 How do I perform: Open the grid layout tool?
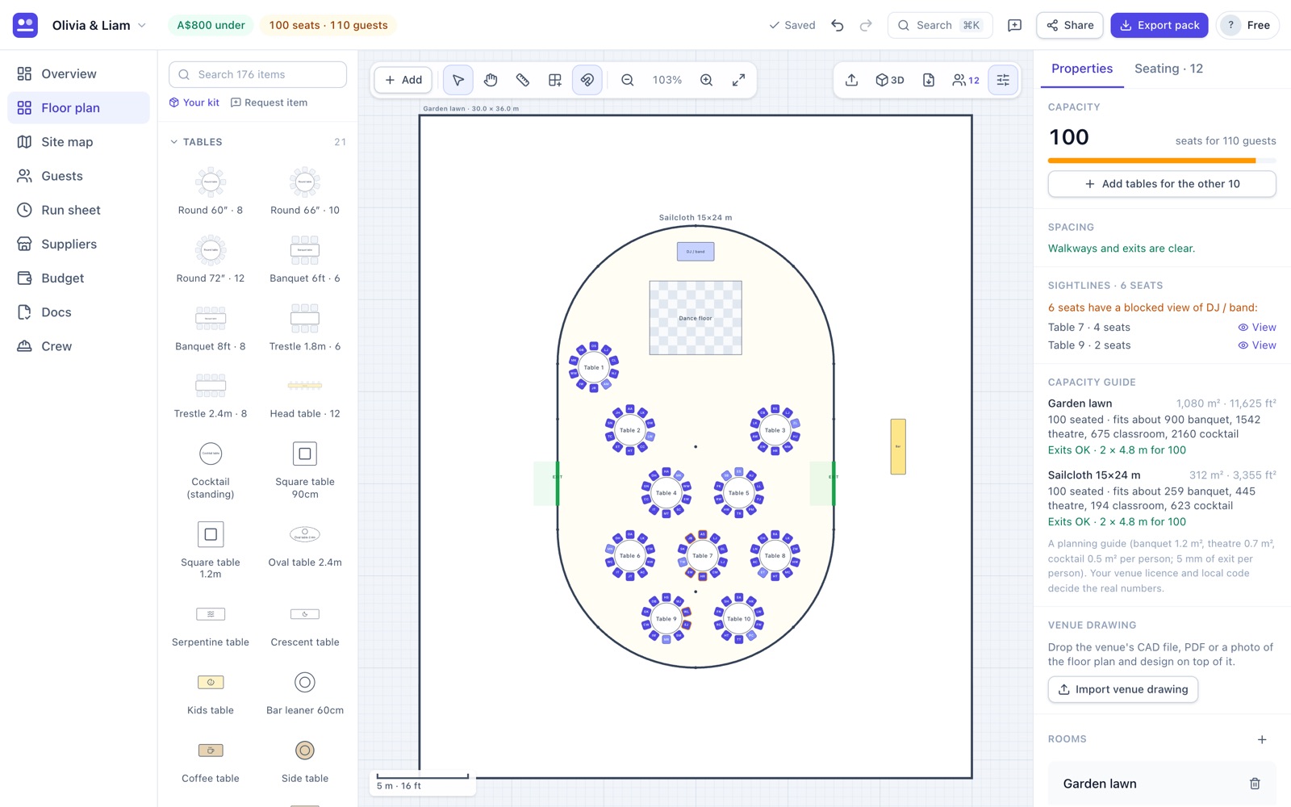555,80
